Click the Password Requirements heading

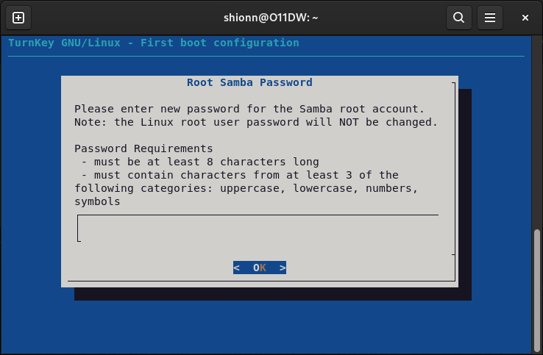(143, 148)
